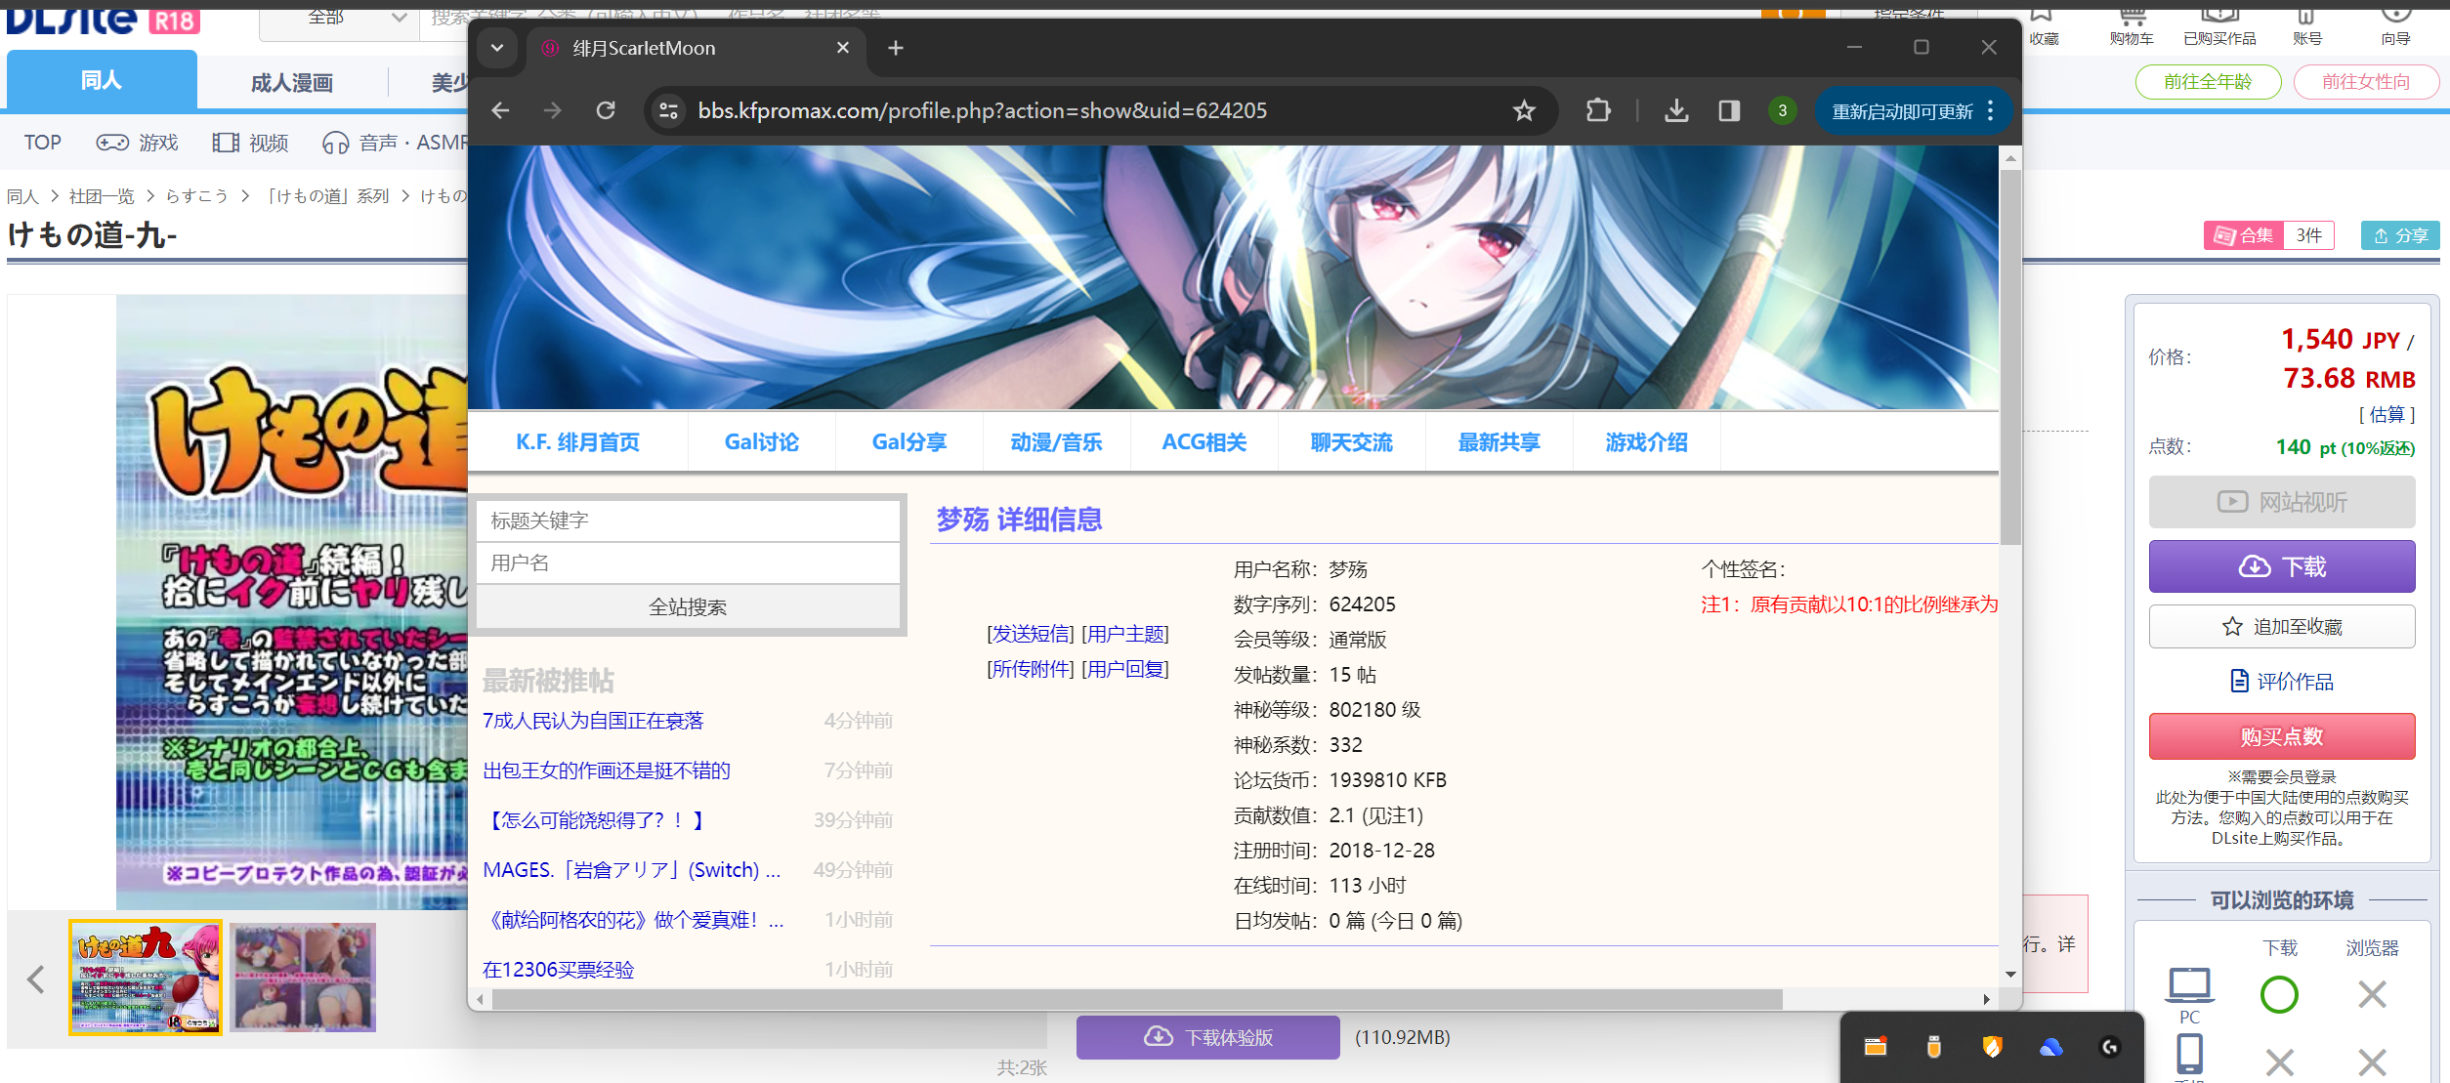Select the 成人漫画 tab on DLsite
2450x1083 pixels.
(292, 83)
